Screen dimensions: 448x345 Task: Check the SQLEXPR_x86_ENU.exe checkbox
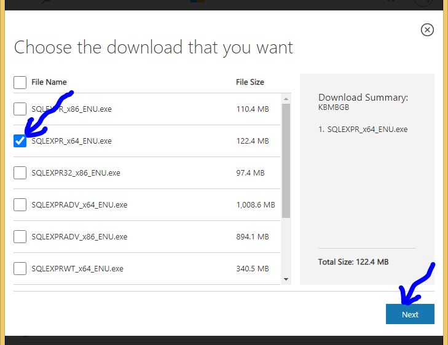pos(20,109)
